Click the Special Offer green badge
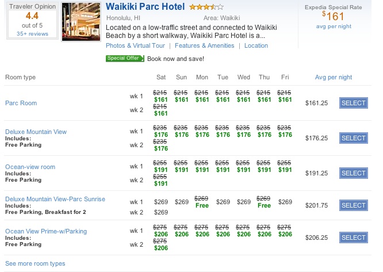 (x=125, y=58)
